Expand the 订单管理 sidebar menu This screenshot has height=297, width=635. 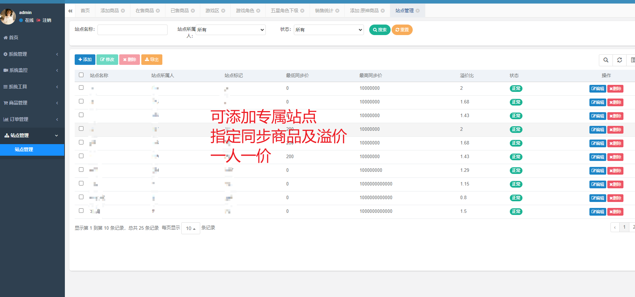pyautogui.click(x=32, y=119)
